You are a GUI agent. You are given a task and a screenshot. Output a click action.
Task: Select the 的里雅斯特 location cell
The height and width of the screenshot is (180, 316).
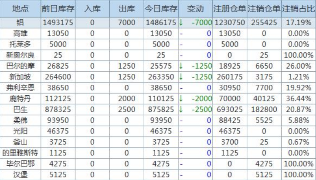pos(20,153)
